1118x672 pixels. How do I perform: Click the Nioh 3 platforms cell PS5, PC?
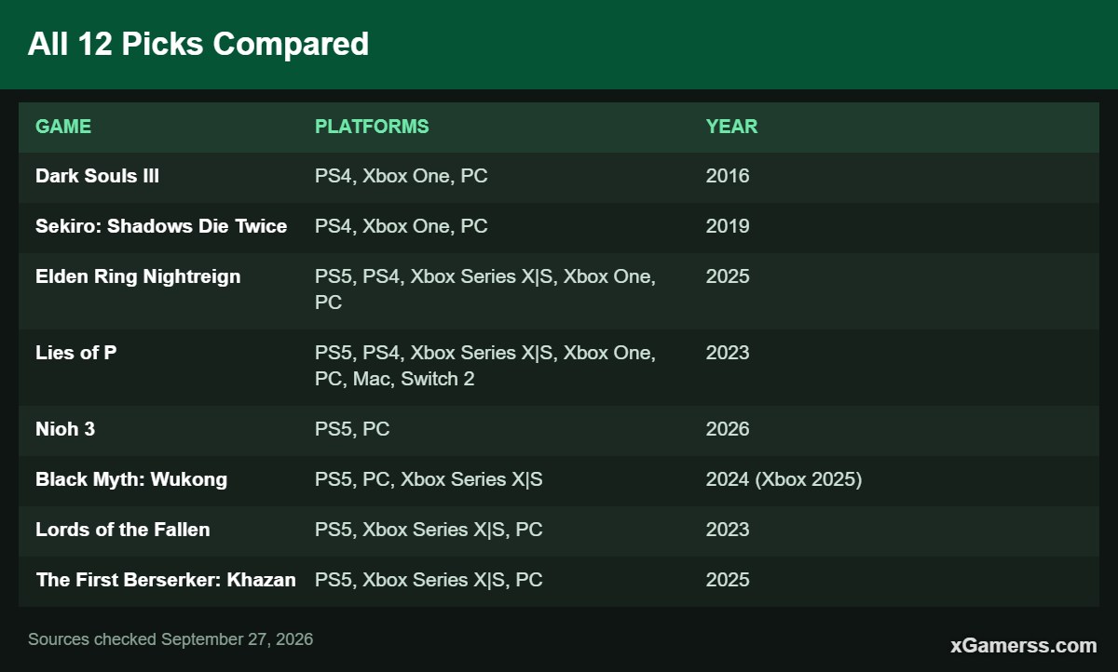point(352,429)
